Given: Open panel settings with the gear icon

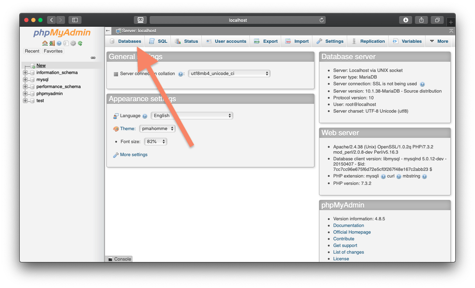Looking at the screenshot, I should 73,43.
